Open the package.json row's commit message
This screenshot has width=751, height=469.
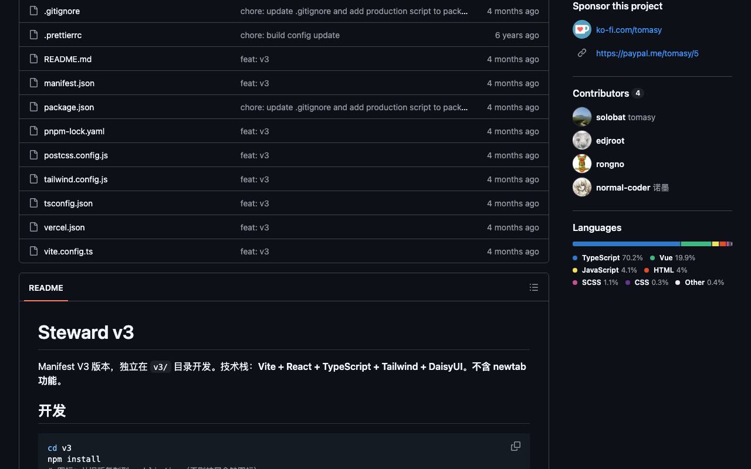pos(354,107)
